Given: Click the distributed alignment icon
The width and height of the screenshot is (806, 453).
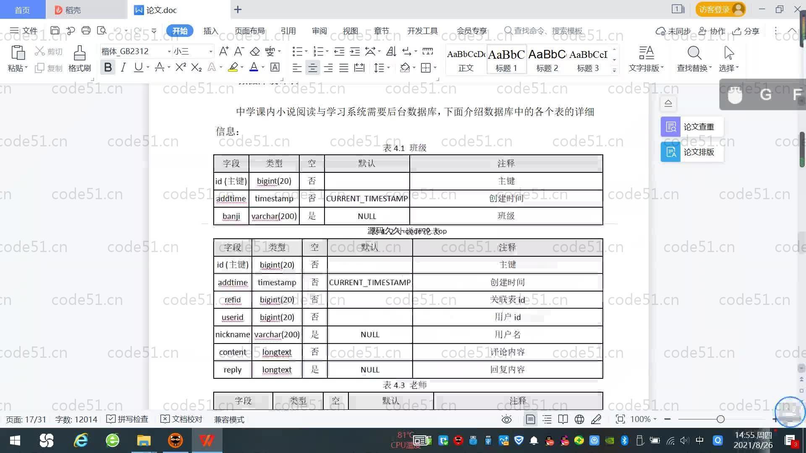Looking at the screenshot, I should pos(359,68).
